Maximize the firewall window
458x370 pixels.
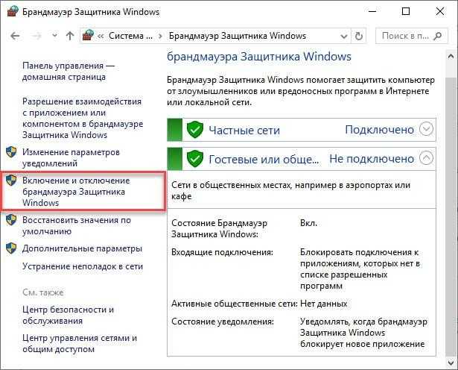point(406,11)
